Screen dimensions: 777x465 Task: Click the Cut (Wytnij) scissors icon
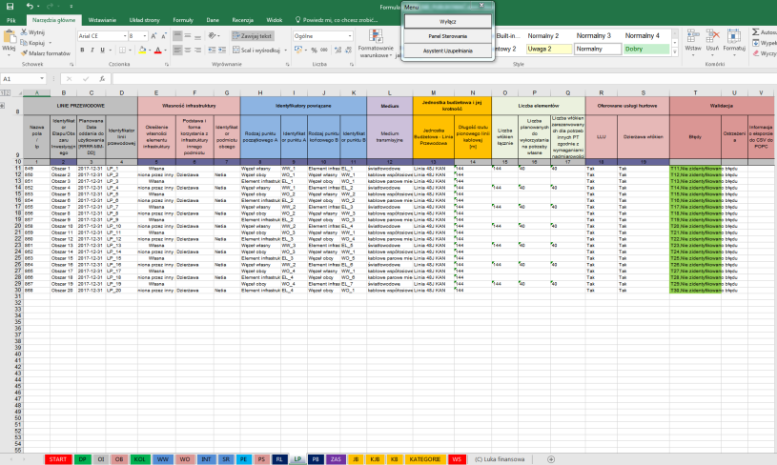click(24, 32)
